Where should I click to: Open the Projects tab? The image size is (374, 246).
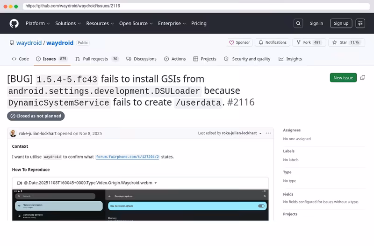(x=205, y=59)
